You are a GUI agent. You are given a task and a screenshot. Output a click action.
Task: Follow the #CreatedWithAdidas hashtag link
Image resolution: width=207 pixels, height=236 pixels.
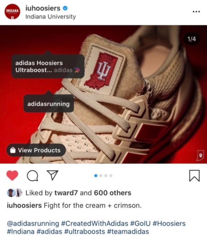(94, 223)
